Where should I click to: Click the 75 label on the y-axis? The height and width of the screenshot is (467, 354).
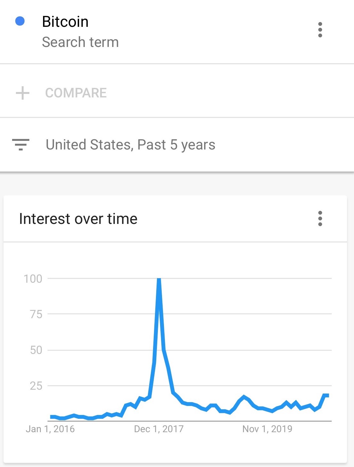tap(36, 314)
